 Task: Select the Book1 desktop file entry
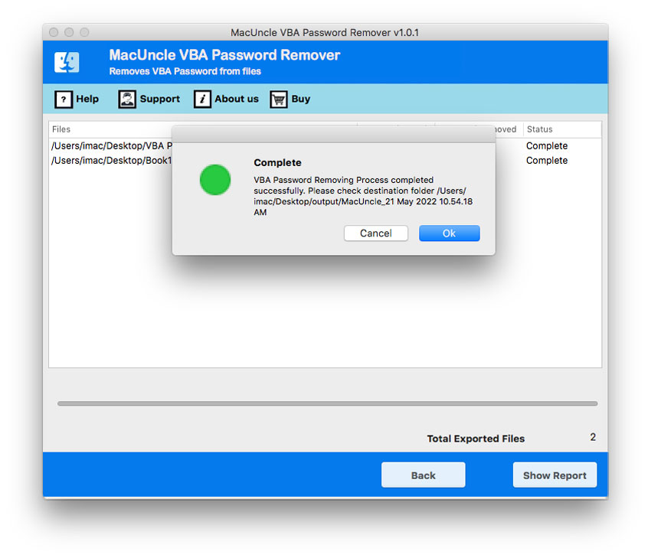point(111,160)
